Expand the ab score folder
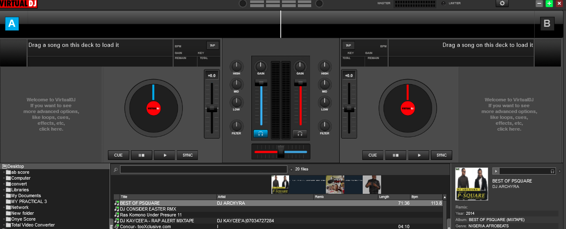Image resolution: width=566 pixels, height=229 pixels. [4, 172]
